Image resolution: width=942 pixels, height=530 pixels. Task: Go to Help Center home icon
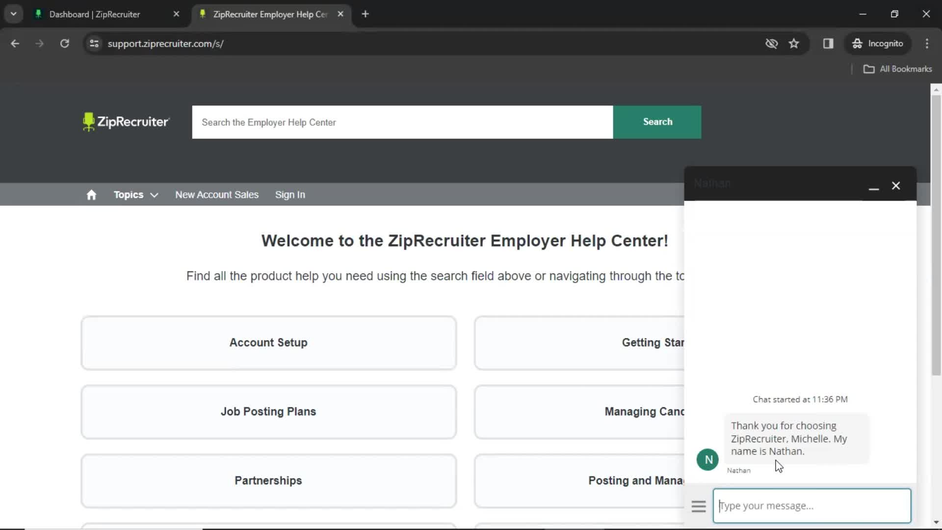tap(91, 195)
